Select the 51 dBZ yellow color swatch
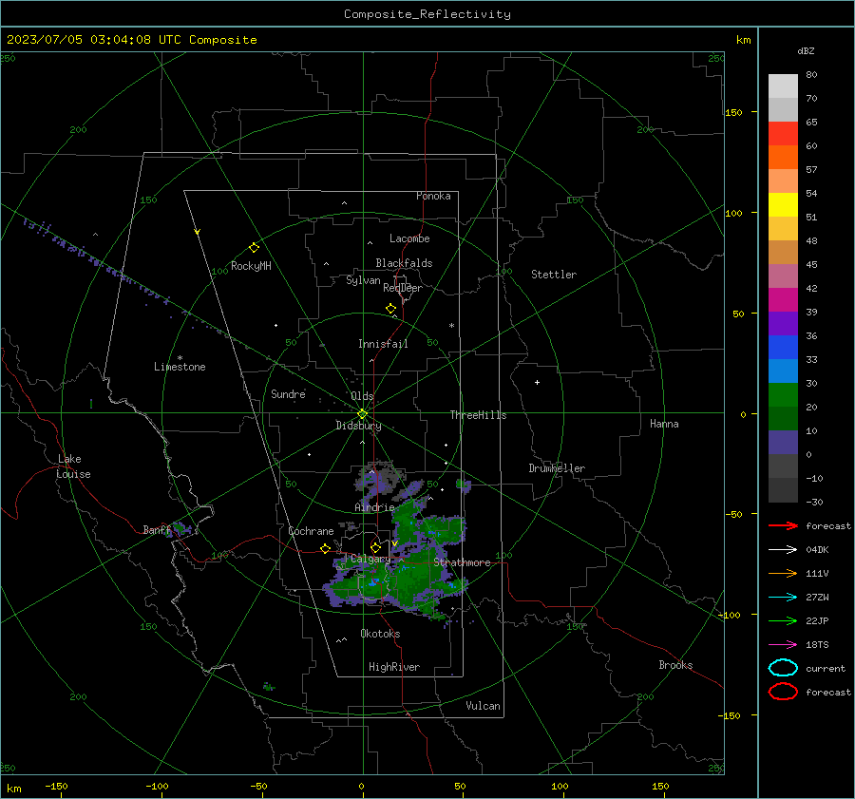This screenshot has height=799, width=855. point(783,204)
